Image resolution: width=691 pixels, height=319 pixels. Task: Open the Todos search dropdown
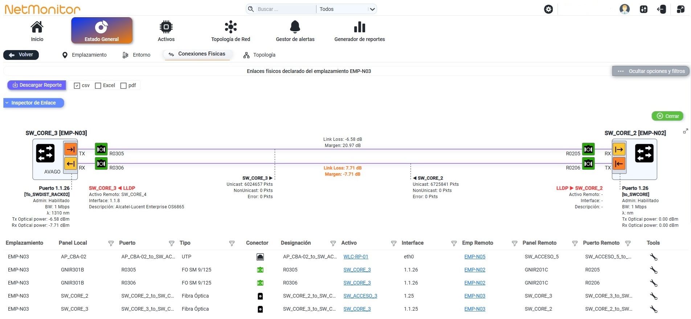click(x=346, y=9)
